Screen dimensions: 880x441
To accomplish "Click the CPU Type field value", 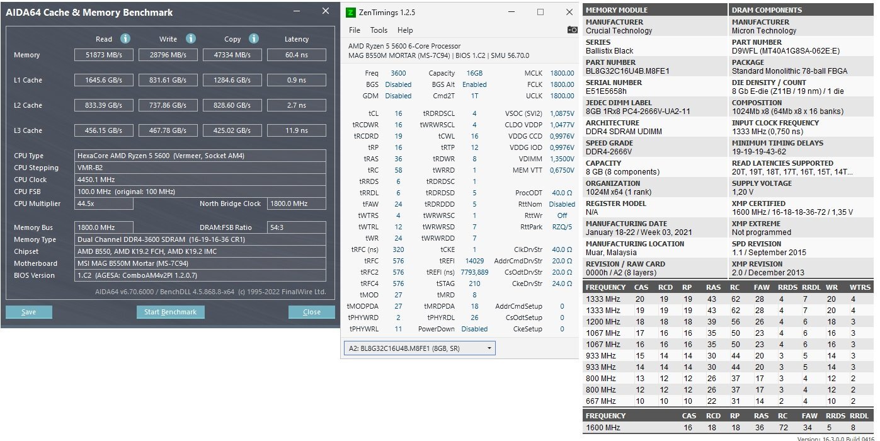I will 200,156.
